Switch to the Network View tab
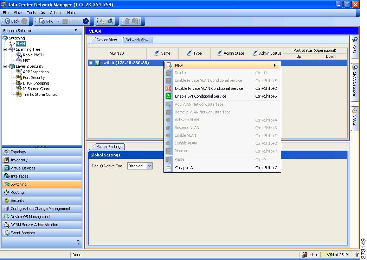367x260 pixels. (137, 40)
